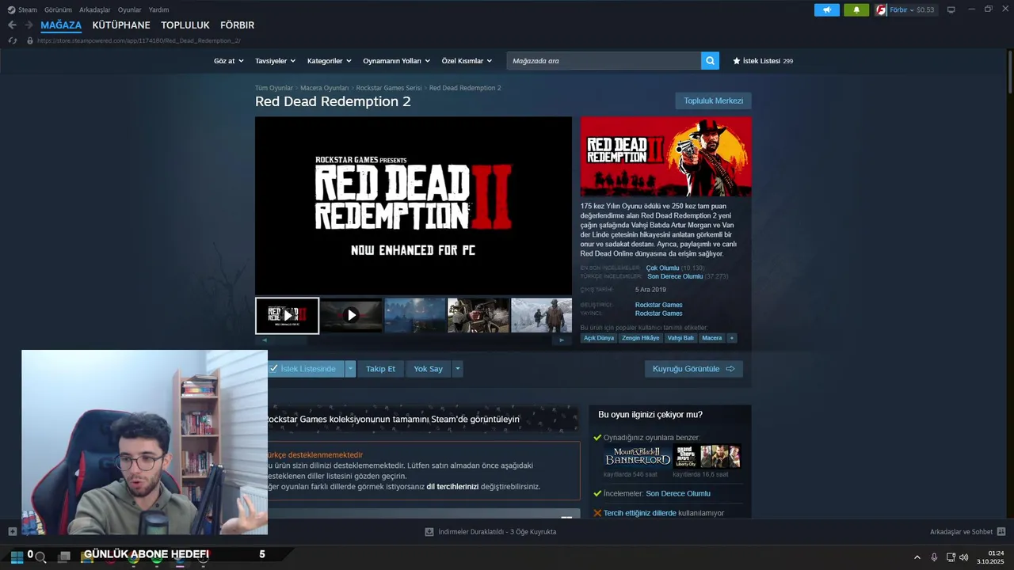The height and width of the screenshot is (570, 1014).
Task: Open the Tavsiyeler dropdown
Action: tap(275, 61)
